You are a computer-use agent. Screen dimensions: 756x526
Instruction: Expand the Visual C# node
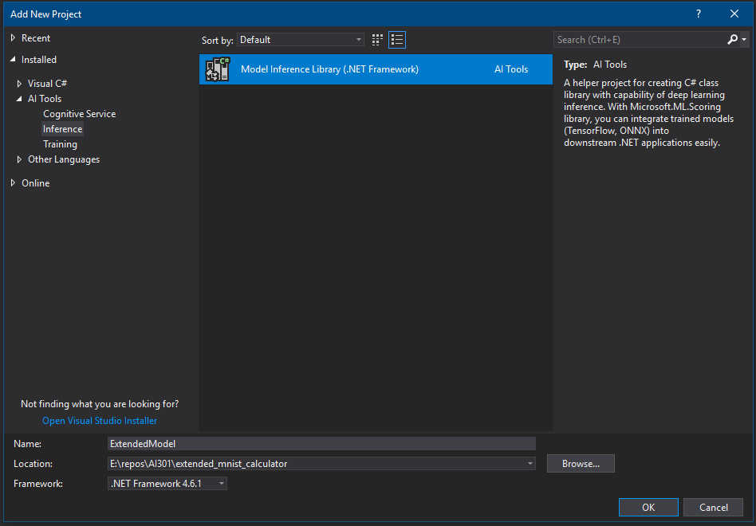19,84
